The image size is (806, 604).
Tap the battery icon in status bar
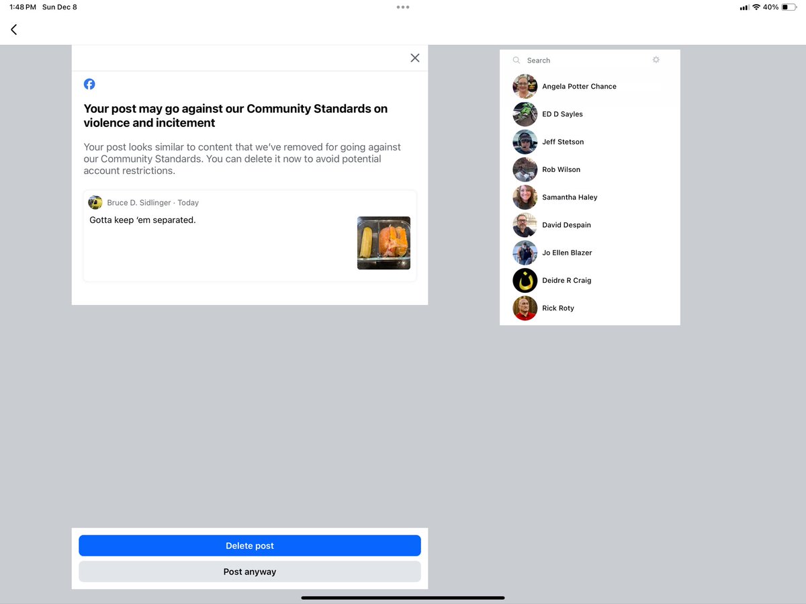coord(789,7)
